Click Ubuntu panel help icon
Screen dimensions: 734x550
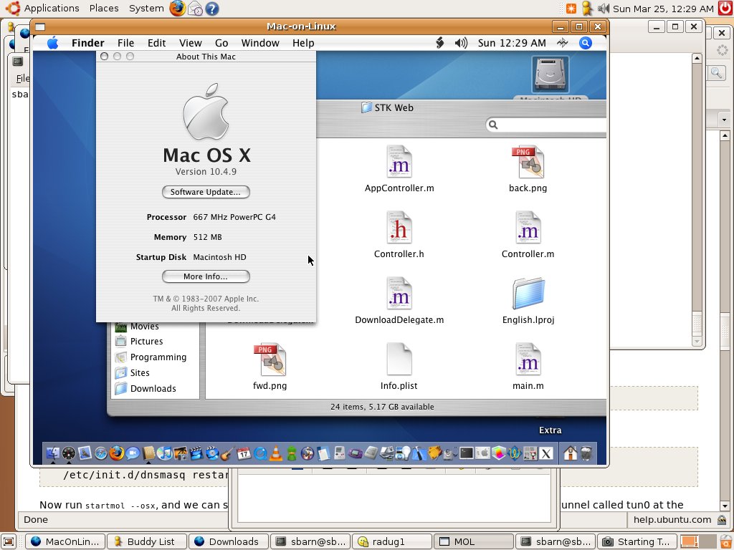pyautogui.click(x=212, y=9)
